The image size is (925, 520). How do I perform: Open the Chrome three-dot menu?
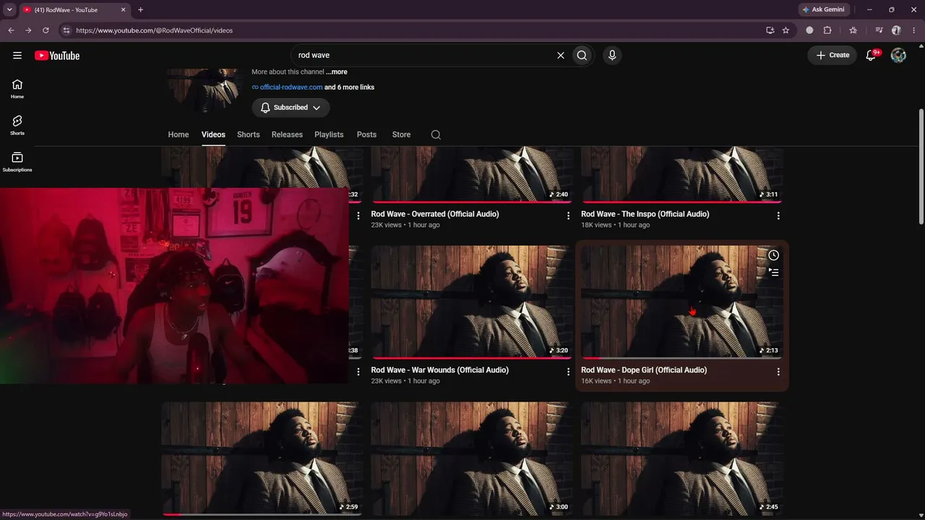tap(913, 30)
